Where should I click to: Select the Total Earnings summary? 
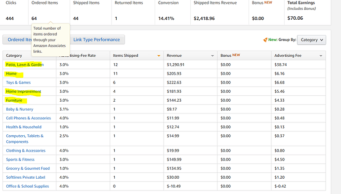(x=307, y=12)
